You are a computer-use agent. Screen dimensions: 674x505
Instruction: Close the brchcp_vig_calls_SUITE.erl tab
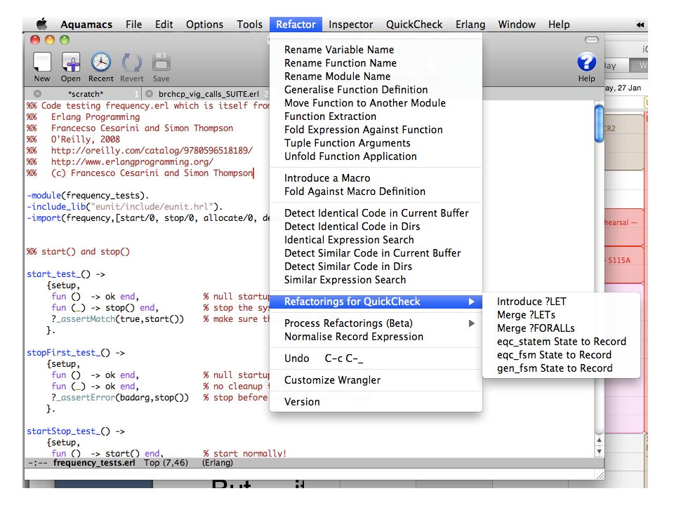click(x=149, y=93)
